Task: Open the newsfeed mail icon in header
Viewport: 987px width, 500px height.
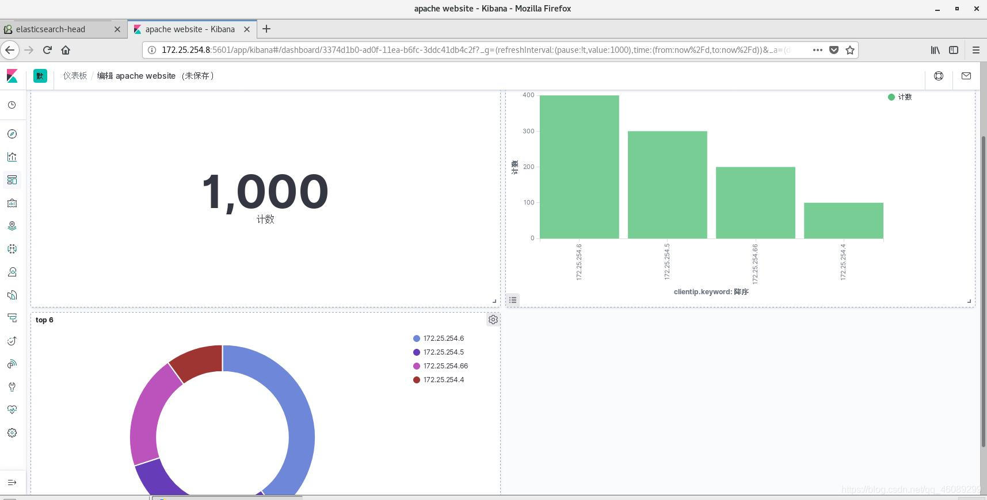Action: pos(966,76)
